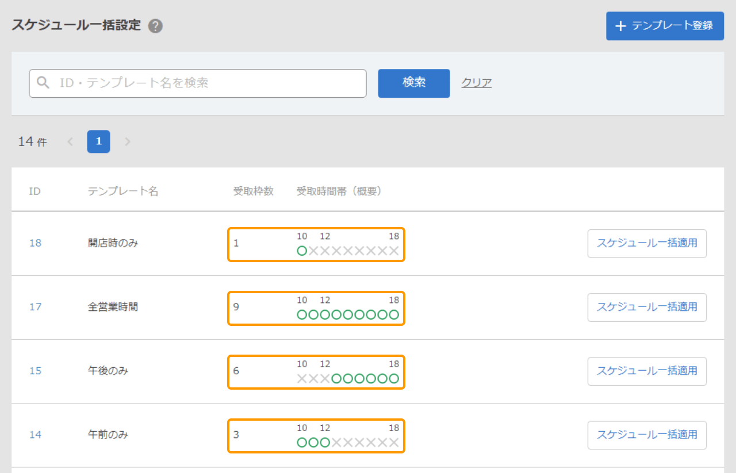Apply schedule for 開店時のみ template
736x473 pixels.
point(646,243)
